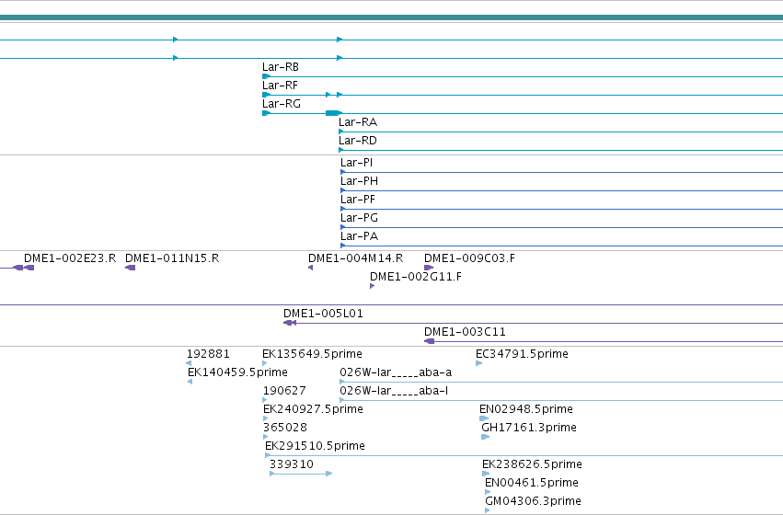Select the Lar-PF protein label
The height and width of the screenshot is (515, 783).
pos(358,200)
